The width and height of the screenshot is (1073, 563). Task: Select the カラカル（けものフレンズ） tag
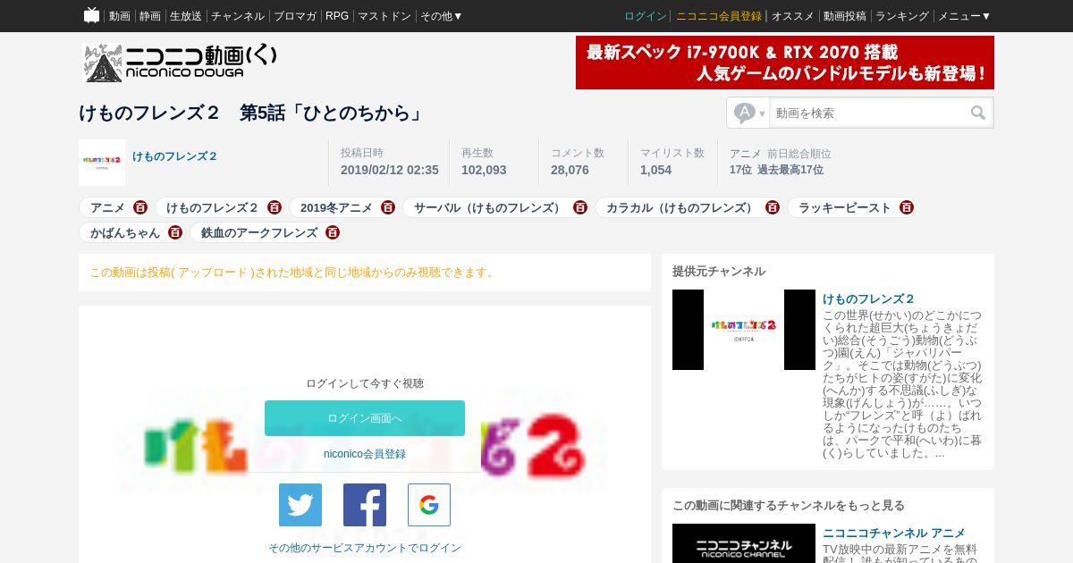(682, 207)
